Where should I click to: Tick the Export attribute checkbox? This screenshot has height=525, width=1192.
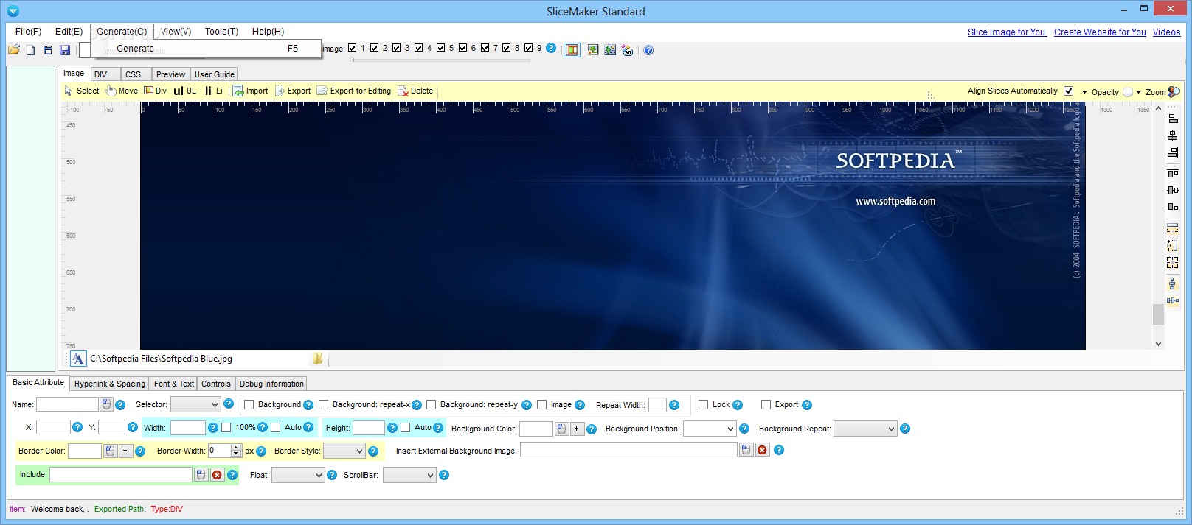point(766,405)
